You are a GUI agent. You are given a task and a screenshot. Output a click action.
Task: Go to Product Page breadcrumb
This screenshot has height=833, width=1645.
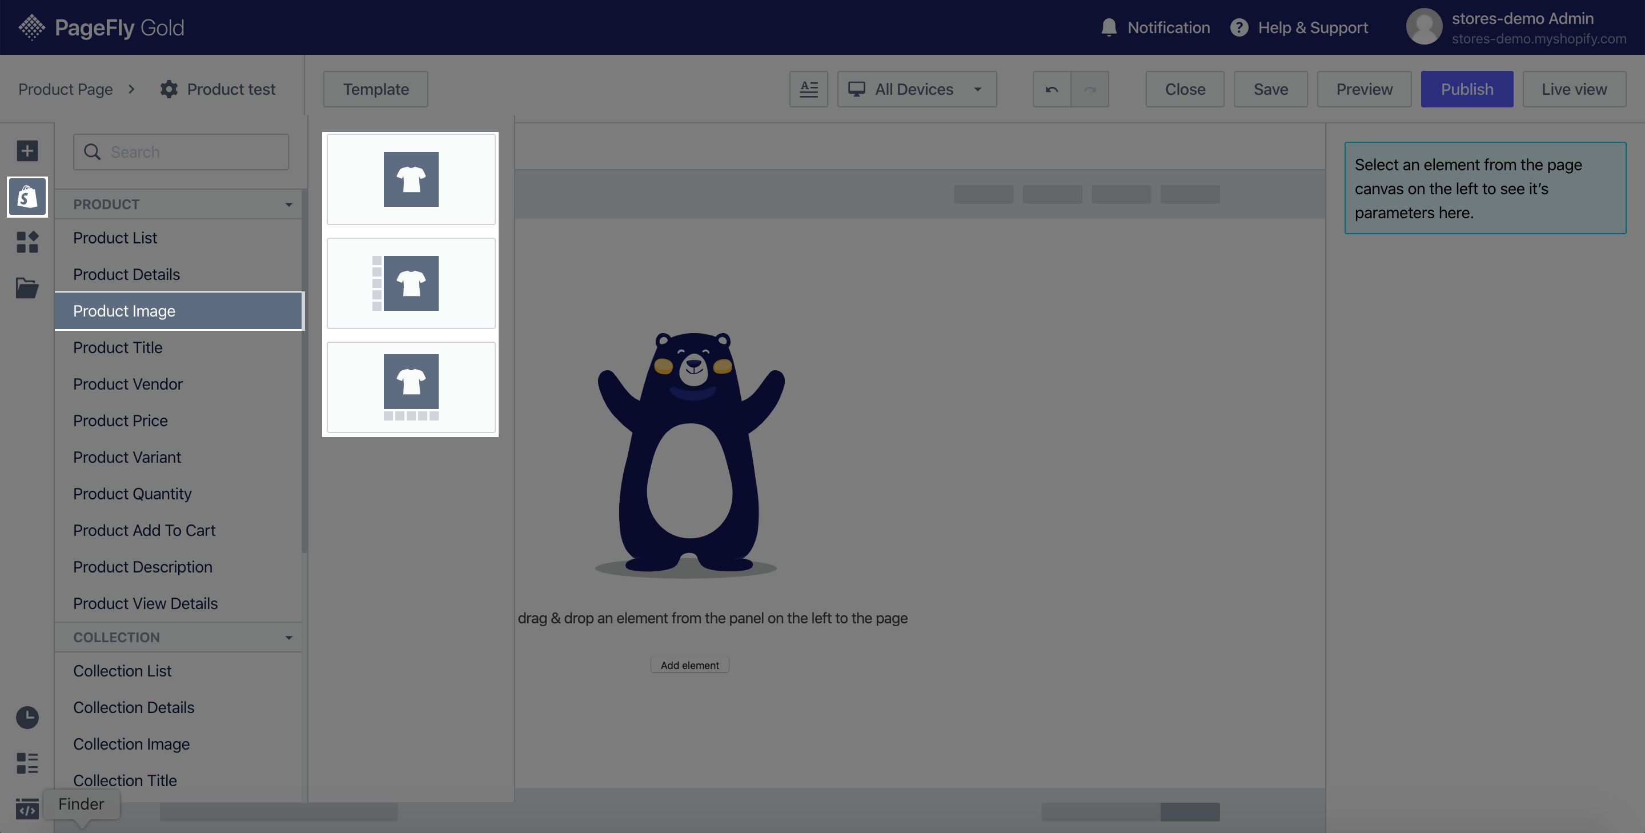click(x=65, y=89)
